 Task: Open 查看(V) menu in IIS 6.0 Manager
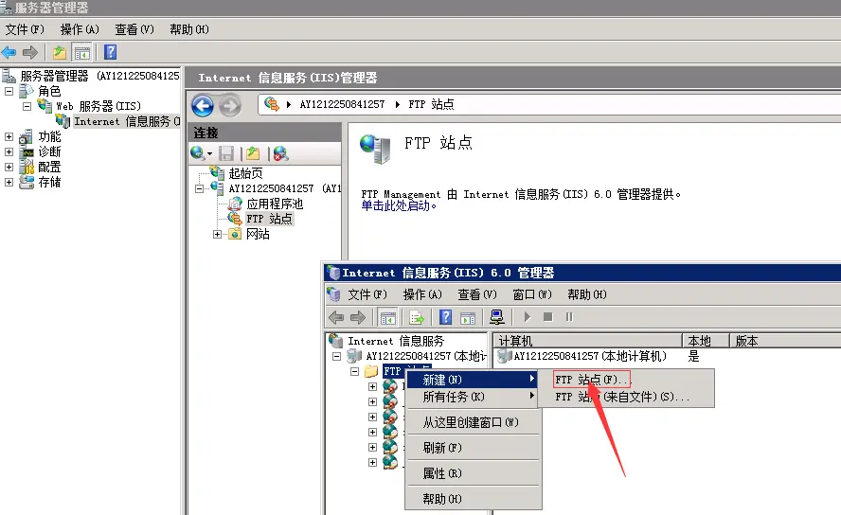click(x=476, y=294)
